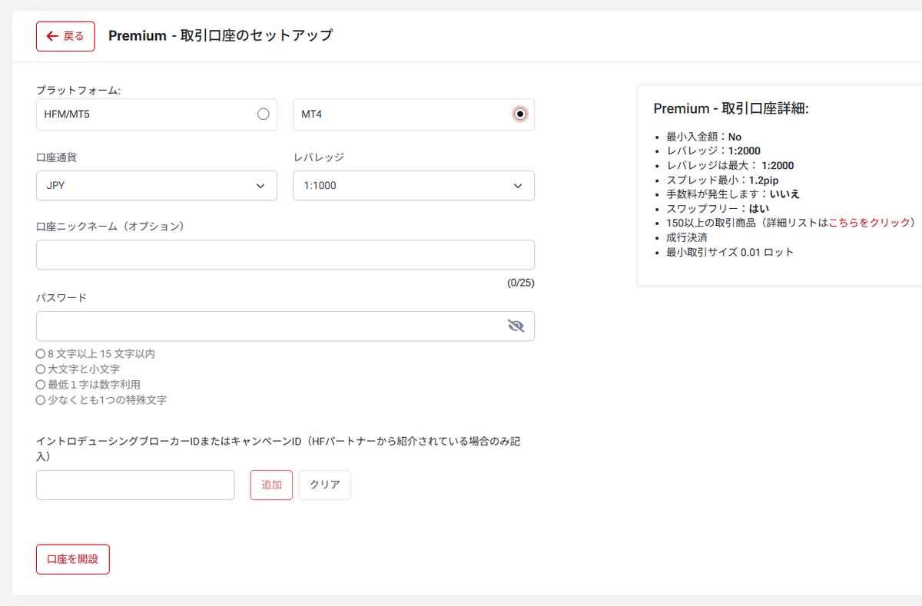Open the こちらをクリック product list link
Viewport: 922px width, 606px height.
[x=868, y=223]
